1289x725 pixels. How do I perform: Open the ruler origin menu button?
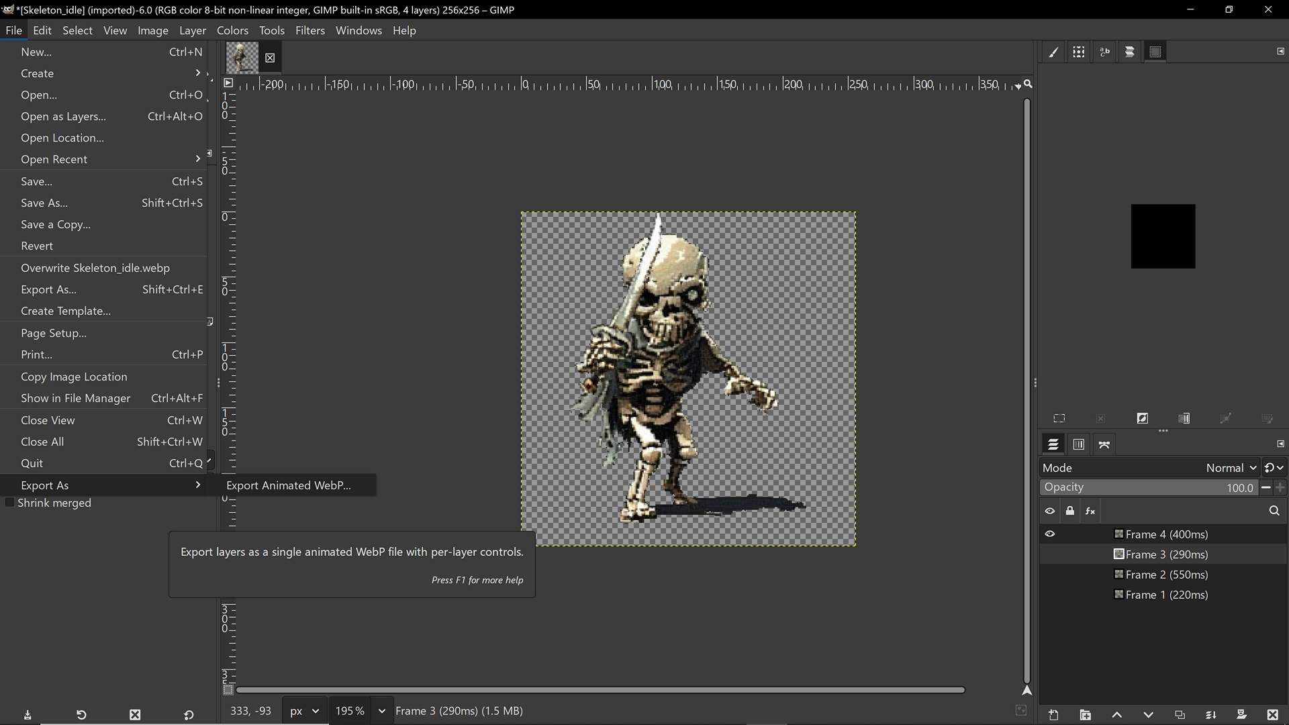click(228, 83)
